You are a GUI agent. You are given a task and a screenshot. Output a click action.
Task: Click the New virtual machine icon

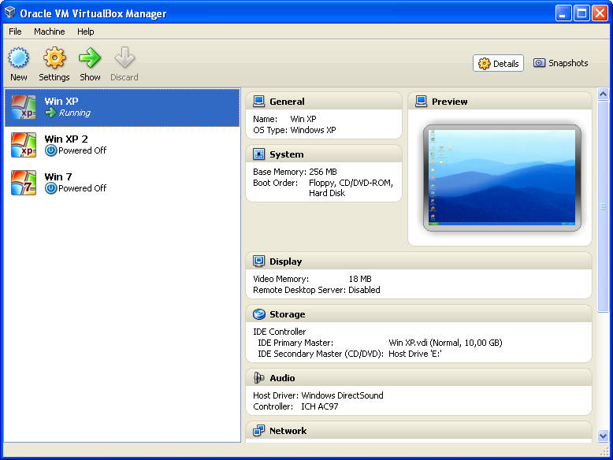[x=19, y=58]
